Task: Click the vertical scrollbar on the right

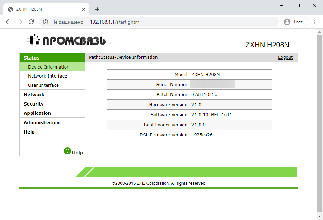Action: tap(319, 108)
